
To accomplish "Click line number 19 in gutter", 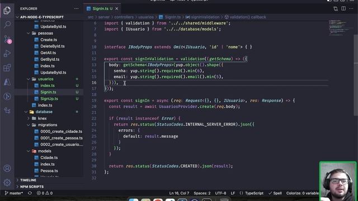I will pyautogui.click(x=94, y=100).
